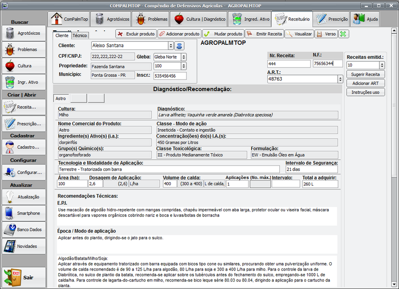Click the Município Ponta Grossa field
The width and height of the screenshot is (399, 289).
(x=113, y=75)
